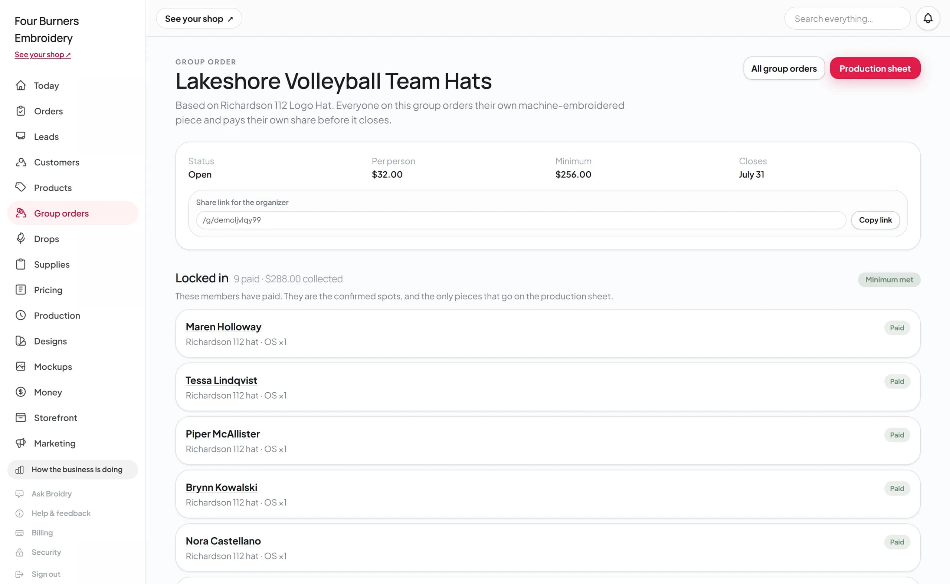This screenshot has width=950, height=584.
Task: Click the Orders clipboard icon
Action: (20, 111)
